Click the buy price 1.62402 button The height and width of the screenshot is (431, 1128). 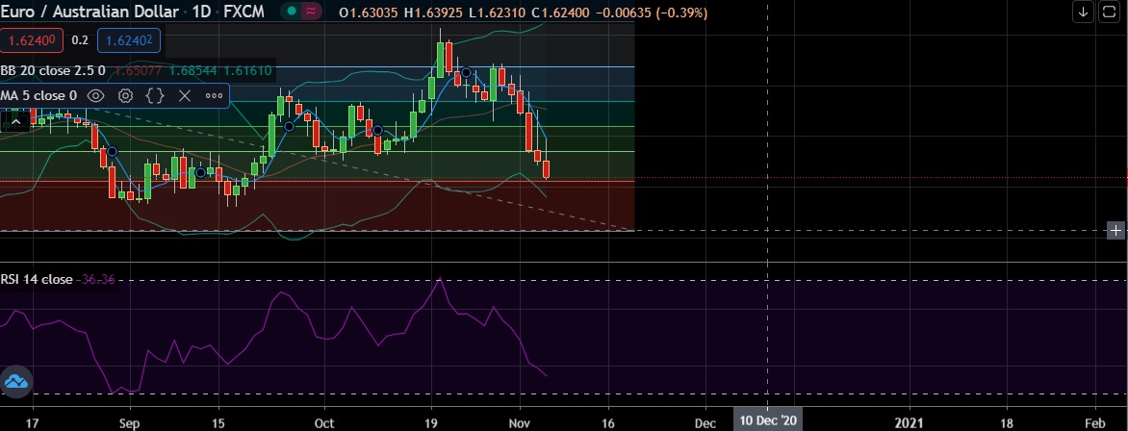[x=128, y=40]
